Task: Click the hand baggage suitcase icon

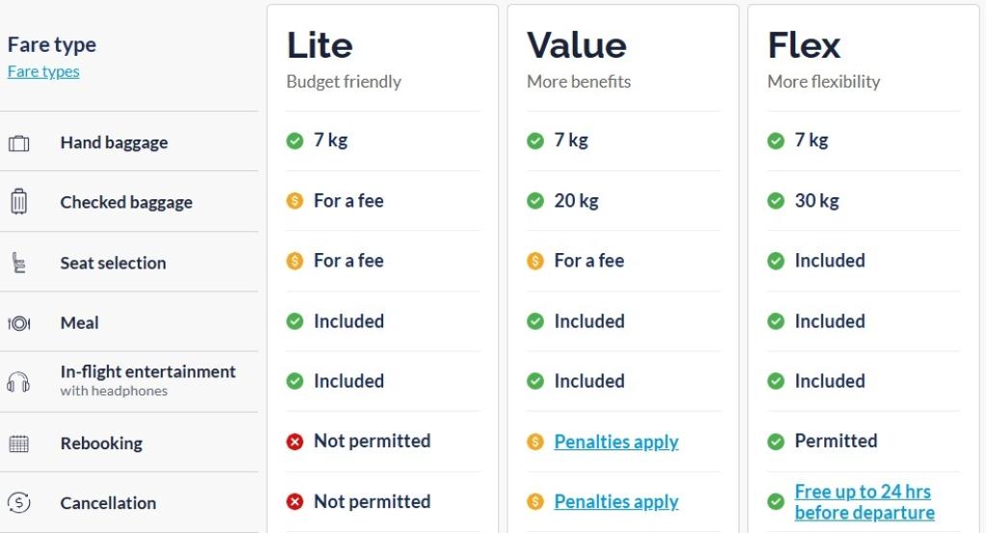Action: (19, 143)
